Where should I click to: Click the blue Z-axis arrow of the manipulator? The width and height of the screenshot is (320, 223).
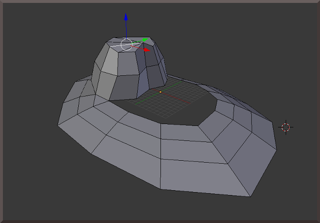click(x=126, y=17)
